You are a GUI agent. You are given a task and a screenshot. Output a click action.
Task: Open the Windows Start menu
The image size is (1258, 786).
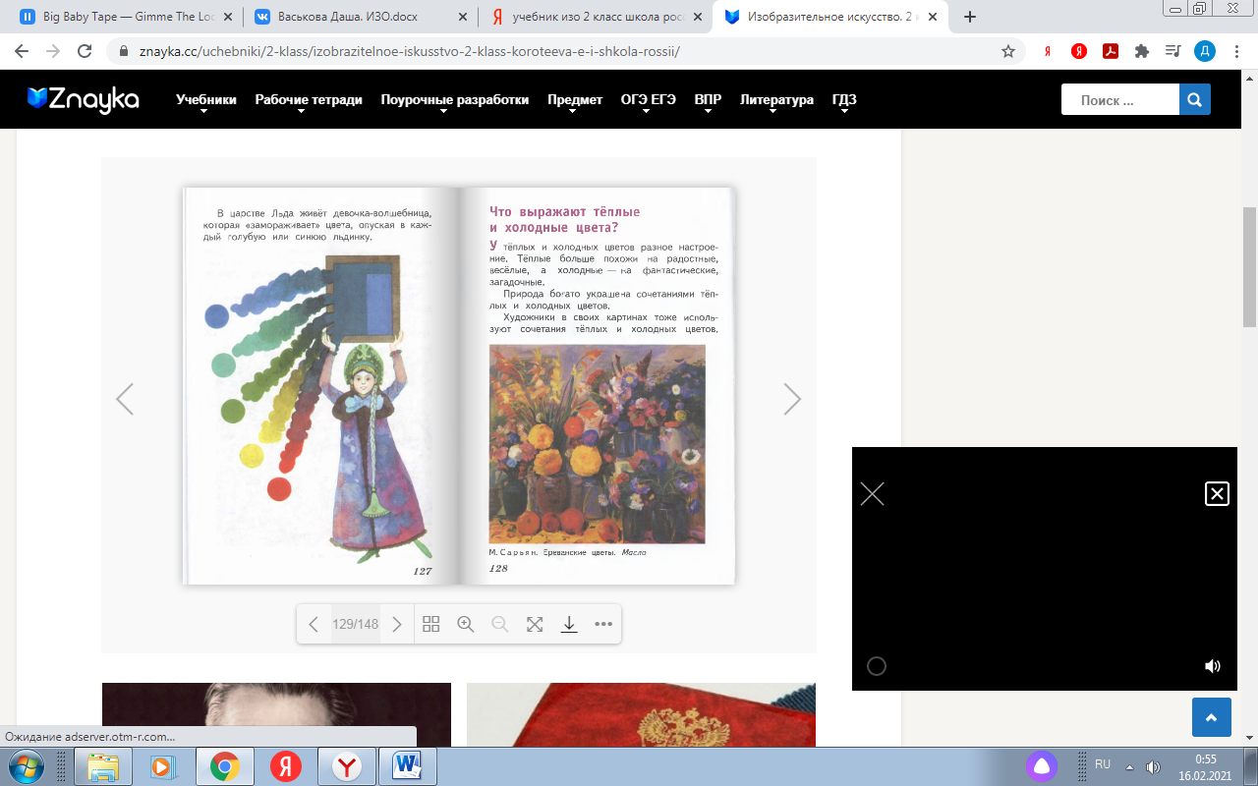(25, 766)
